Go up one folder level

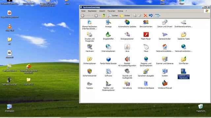104,16
